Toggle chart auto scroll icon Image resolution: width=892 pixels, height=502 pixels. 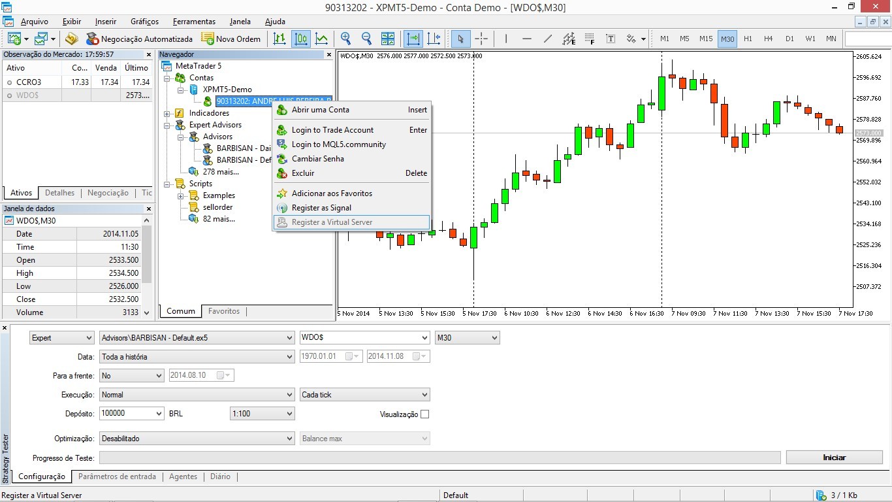pyautogui.click(x=413, y=39)
